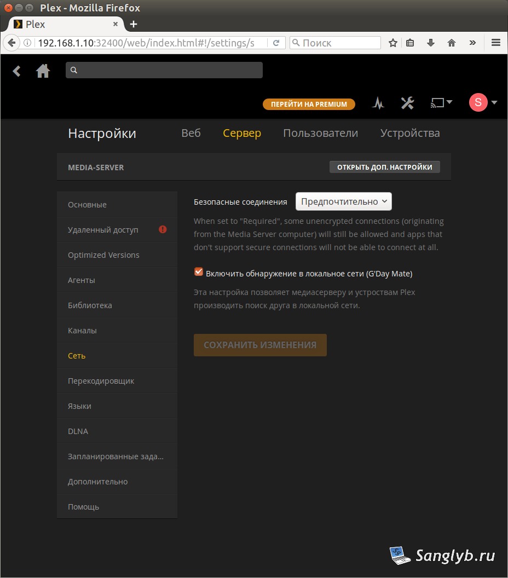Open Основные in the sidebar
This screenshot has height=578, width=508.
117,204
